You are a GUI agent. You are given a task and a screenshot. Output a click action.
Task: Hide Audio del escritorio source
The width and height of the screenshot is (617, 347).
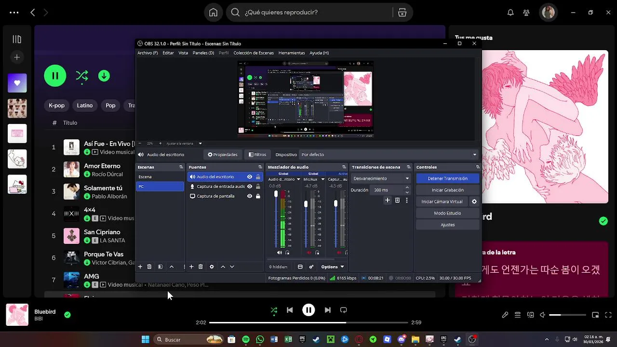pos(250,177)
